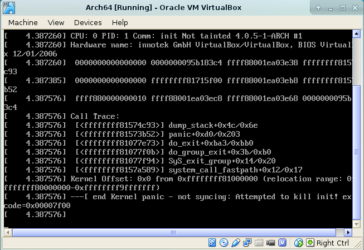Click the network adapters status icon
The image size is (364, 250).
tap(247, 243)
